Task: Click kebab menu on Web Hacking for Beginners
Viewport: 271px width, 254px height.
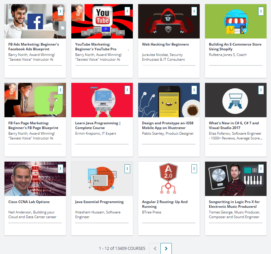Action: point(194,11)
